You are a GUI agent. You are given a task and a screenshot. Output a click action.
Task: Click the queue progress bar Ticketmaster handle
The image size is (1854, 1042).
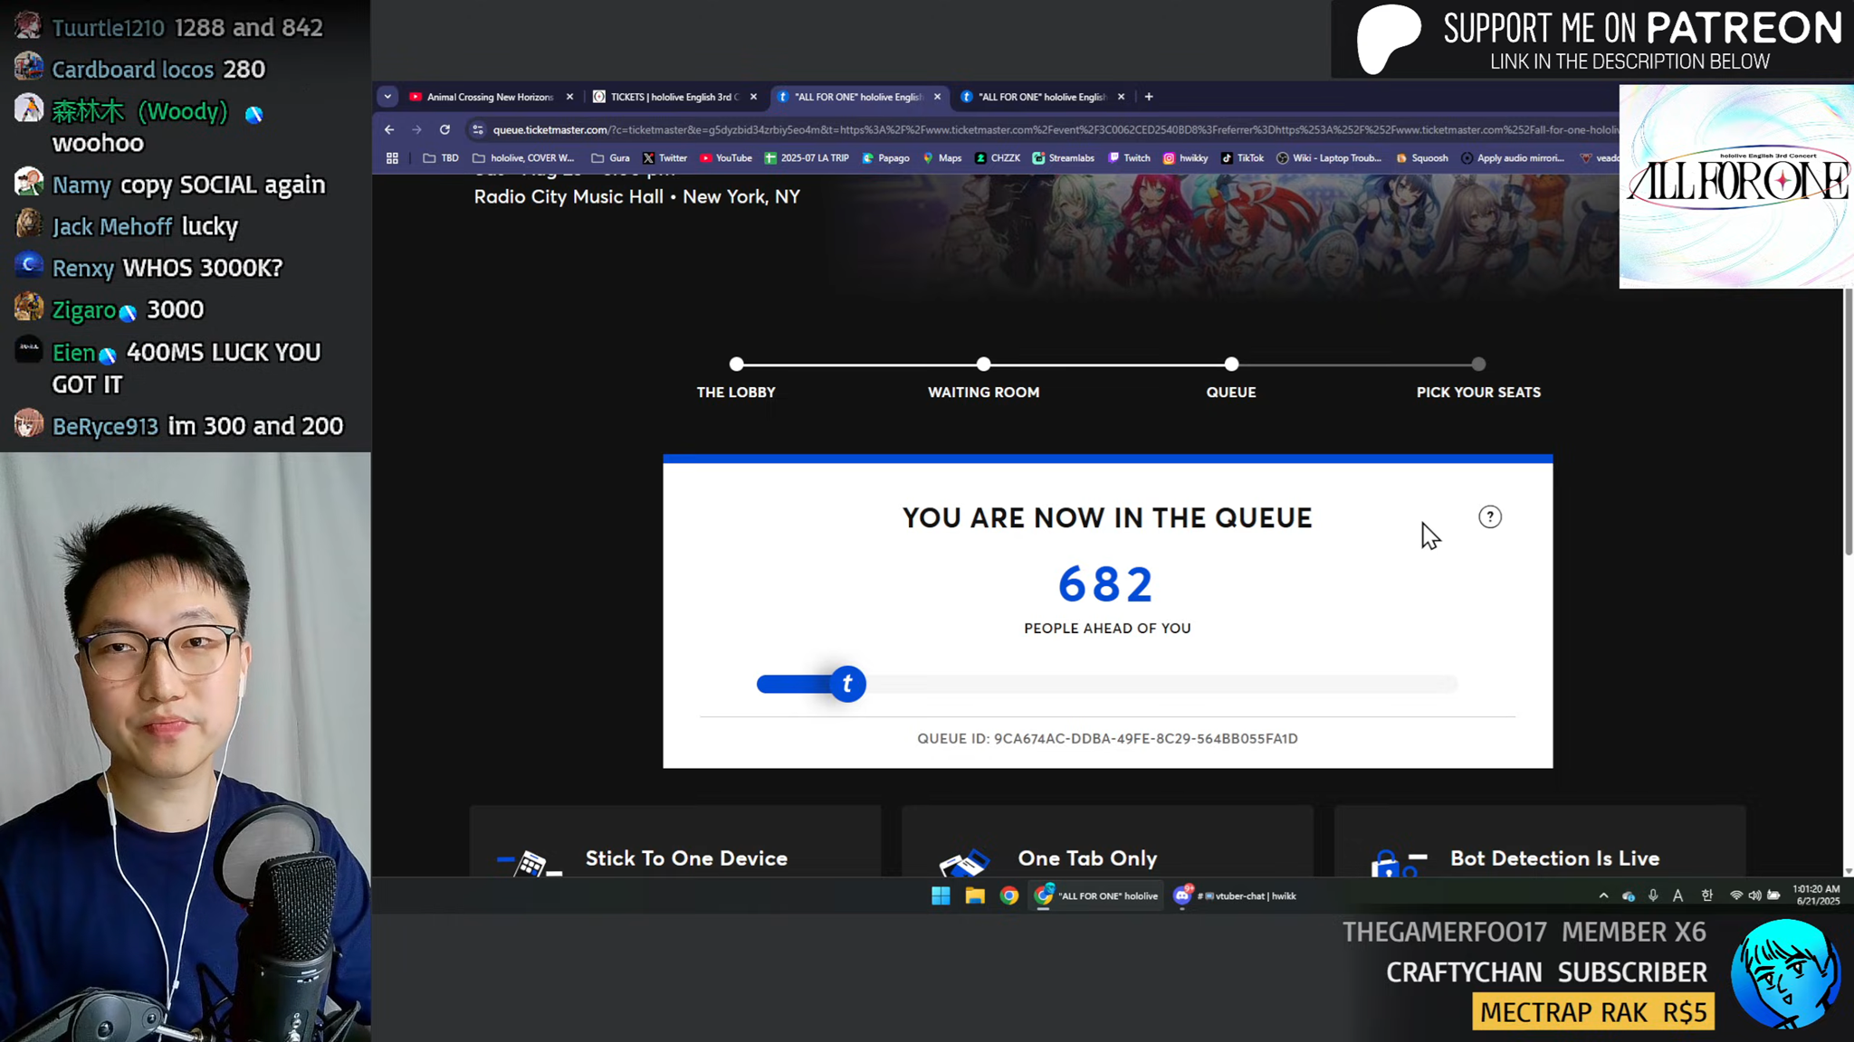pyautogui.click(x=847, y=684)
